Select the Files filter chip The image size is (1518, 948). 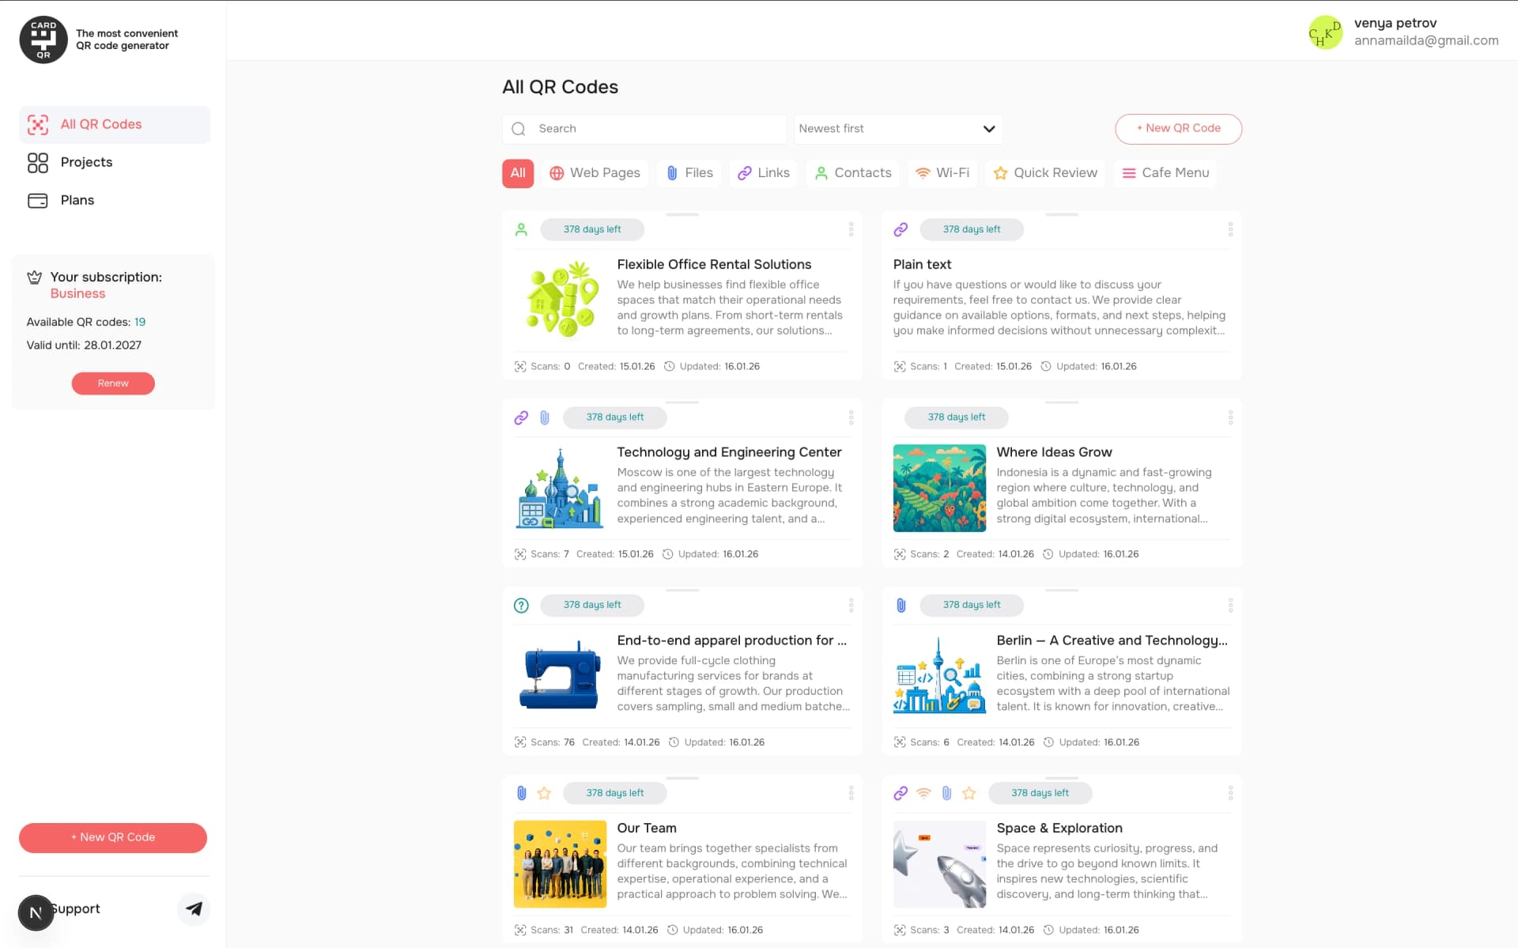point(689,172)
